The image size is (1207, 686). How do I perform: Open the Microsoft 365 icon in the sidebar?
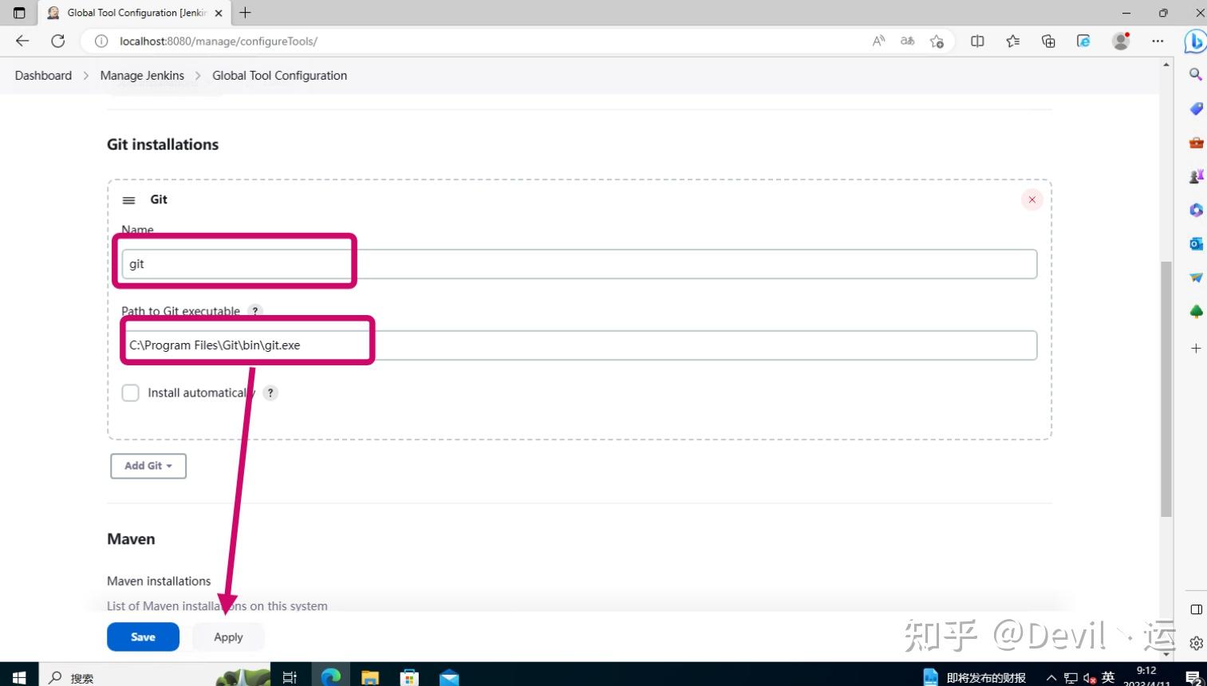tap(1195, 210)
